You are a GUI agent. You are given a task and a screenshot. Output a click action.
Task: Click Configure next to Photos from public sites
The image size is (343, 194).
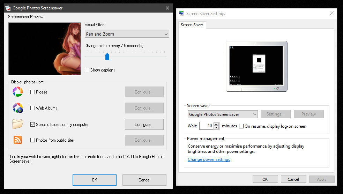[x=144, y=140]
